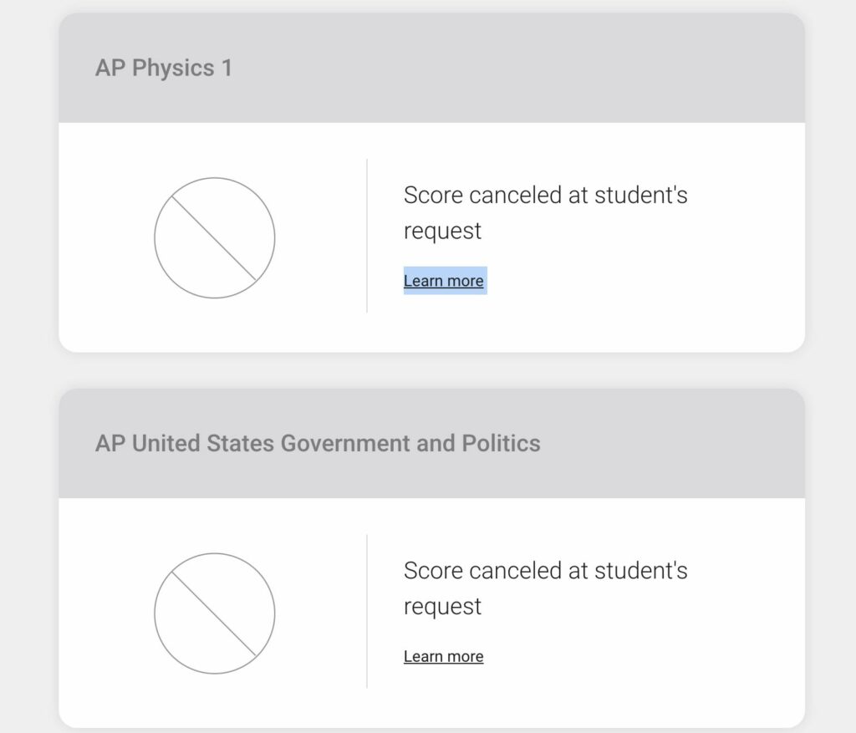This screenshot has width=856, height=733.
Task: Click the AP Government and Politics title text
Action: point(318,443)
